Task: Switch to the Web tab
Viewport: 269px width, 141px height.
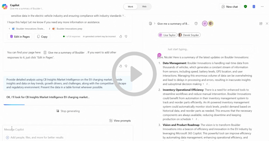Action: (x=144, y=6)
